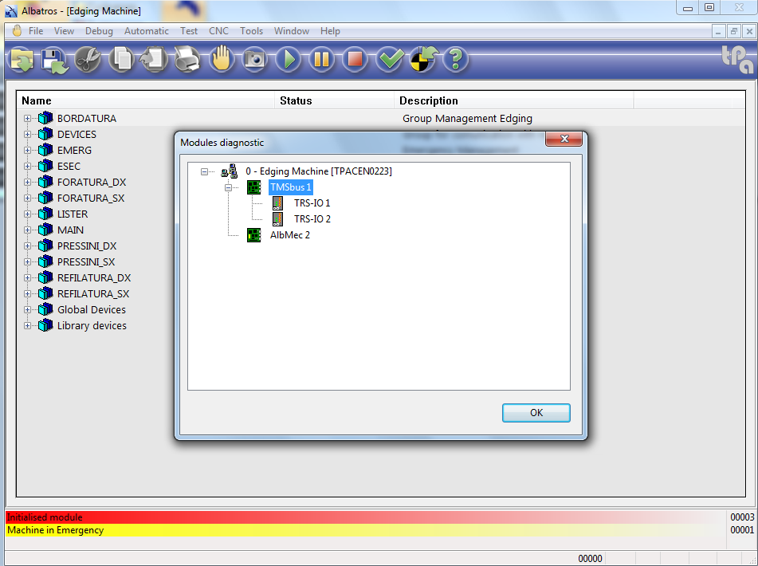The height and width of the screenshot is (566, 758).
Task: Open the Test menu
Action: click(189, 31)
